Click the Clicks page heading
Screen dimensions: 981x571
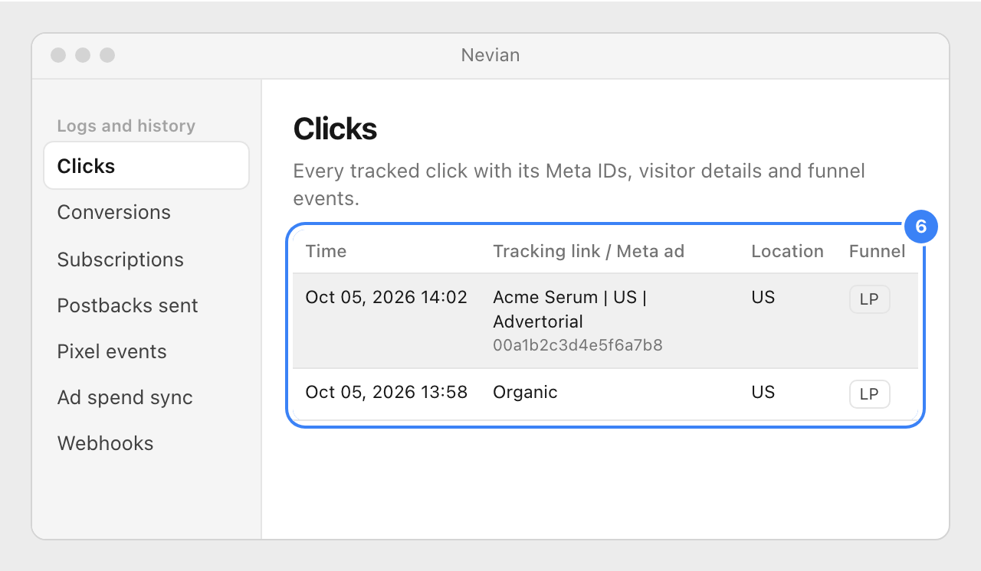335,129
